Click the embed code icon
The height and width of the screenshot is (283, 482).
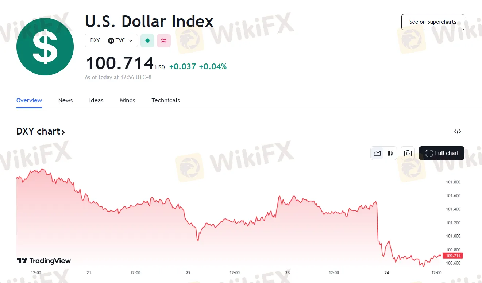[x=458, y=131]
